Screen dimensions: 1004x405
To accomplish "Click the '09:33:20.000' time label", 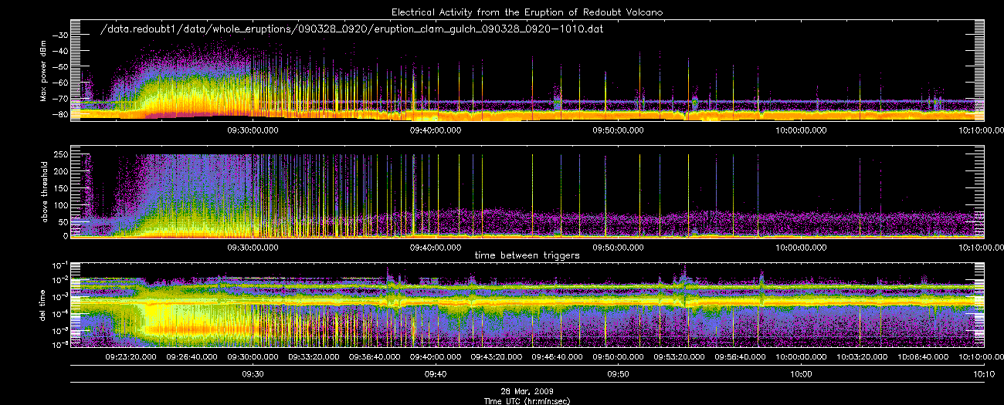I will pyautogui.click(x=314, y=358).
